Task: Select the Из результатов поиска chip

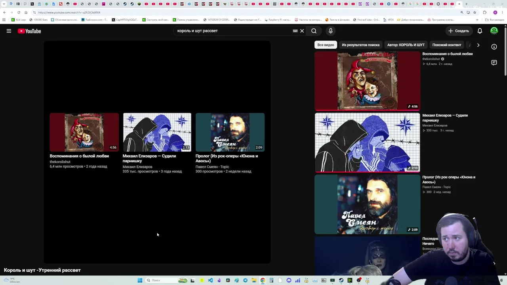Action: pos(360,45)
